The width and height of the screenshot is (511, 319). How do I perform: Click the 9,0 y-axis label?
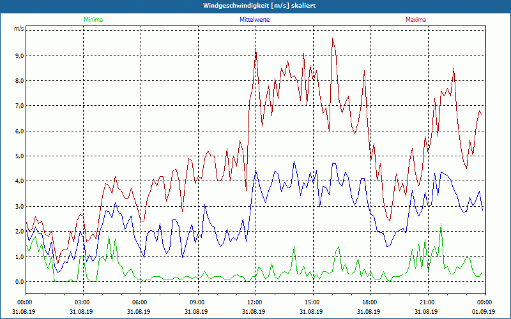(x=20, y=56)
